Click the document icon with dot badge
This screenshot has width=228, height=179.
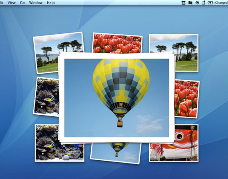coord(204,2)
